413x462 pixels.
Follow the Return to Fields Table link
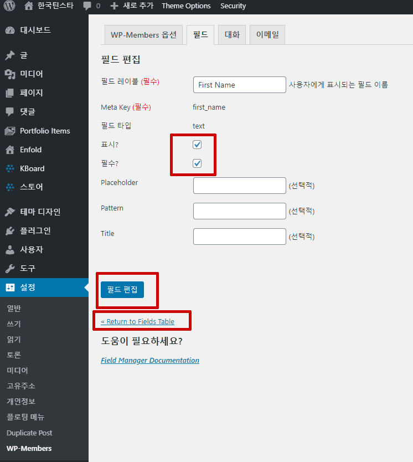(x=137, y=321)
